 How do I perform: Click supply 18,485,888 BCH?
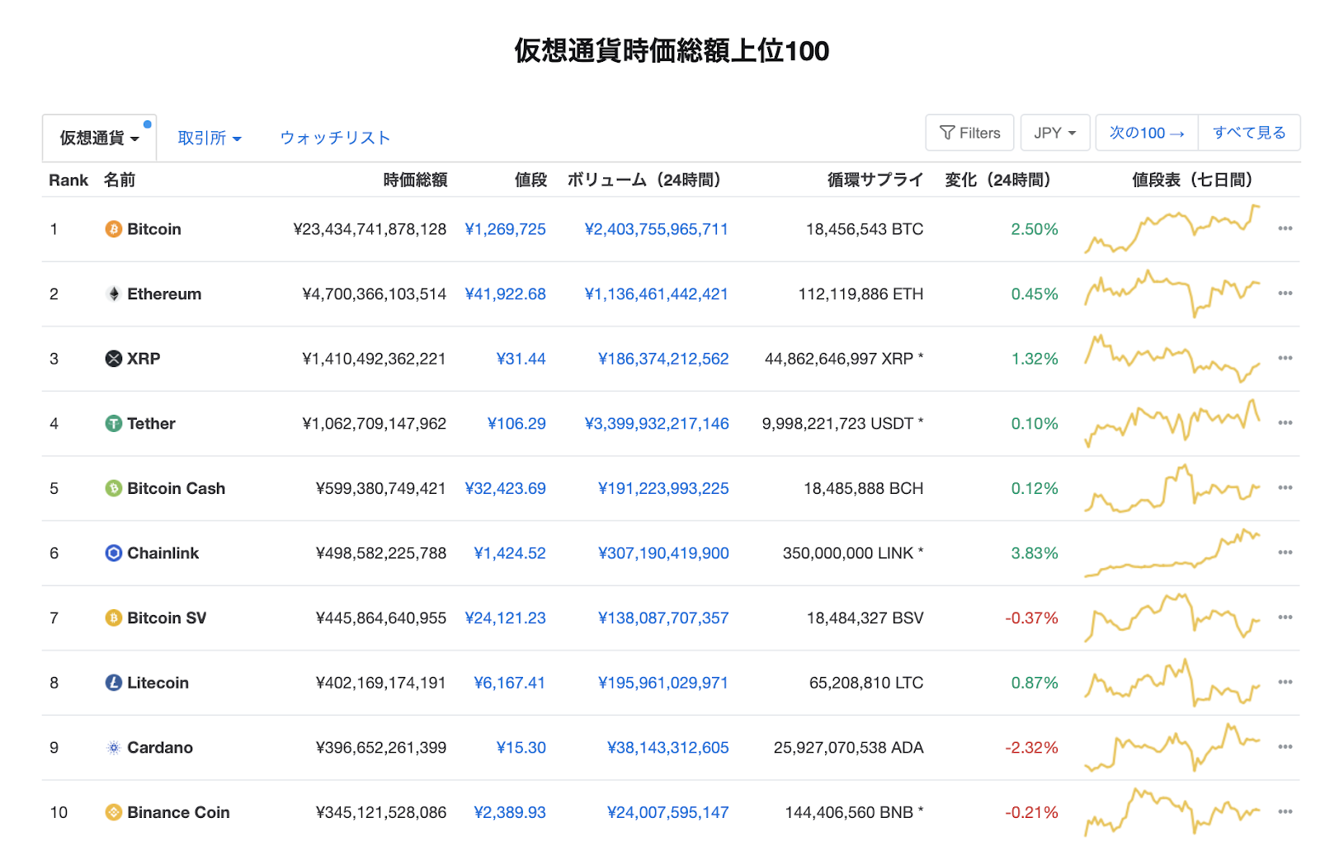[864, 488]
